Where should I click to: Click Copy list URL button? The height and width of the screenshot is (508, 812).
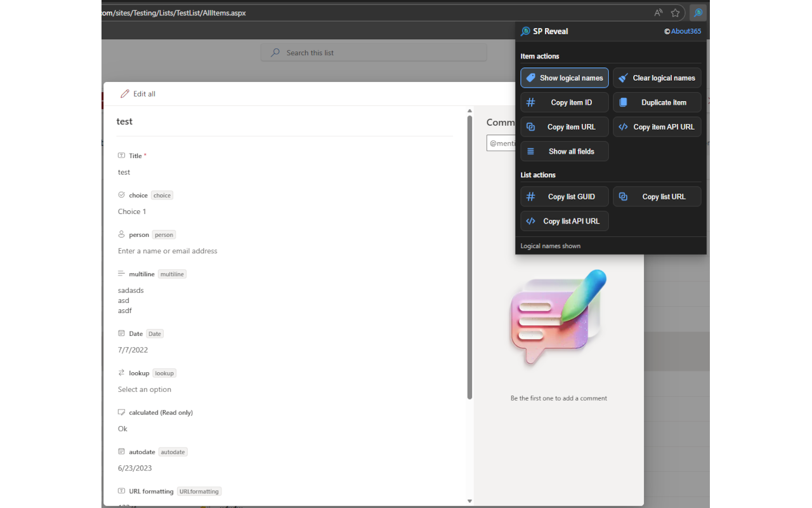click(x=657, y=197)
